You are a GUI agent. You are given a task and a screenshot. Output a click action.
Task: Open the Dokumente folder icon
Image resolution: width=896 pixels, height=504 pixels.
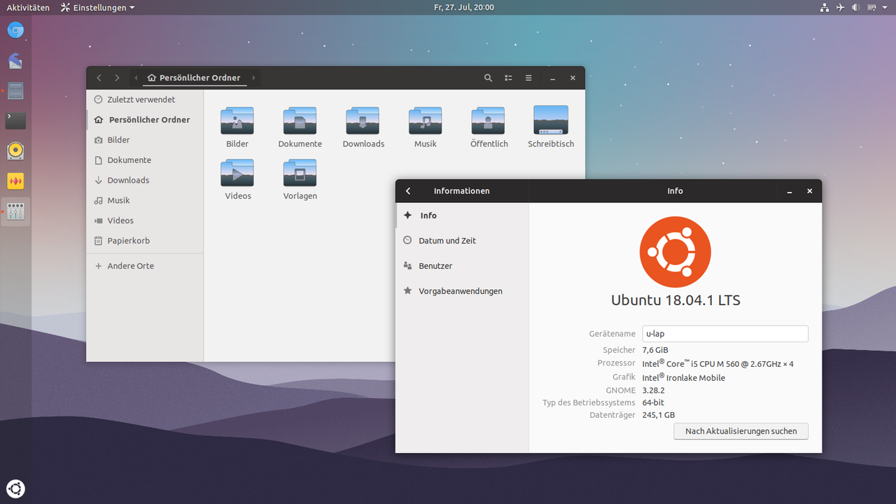[x=300, y=121]
